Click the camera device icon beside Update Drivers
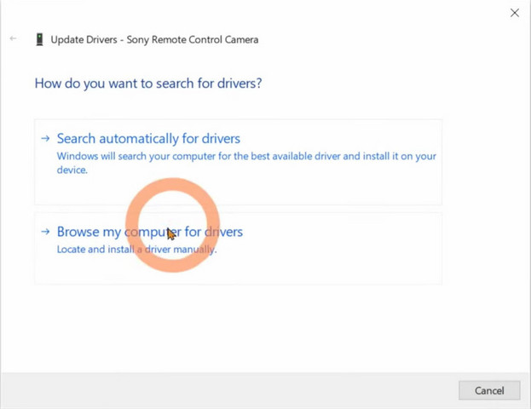Screen dimensions: 531x409 tap(39, 39)
